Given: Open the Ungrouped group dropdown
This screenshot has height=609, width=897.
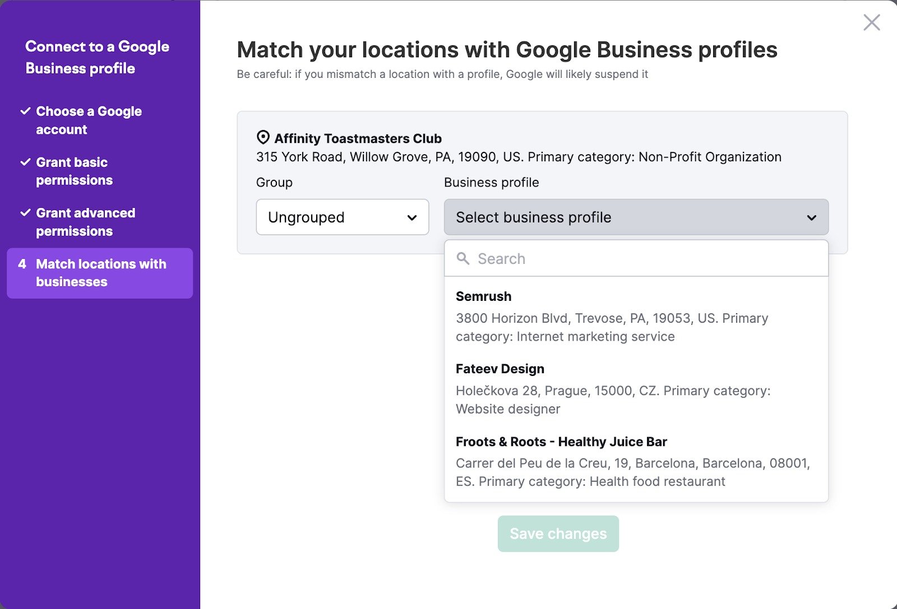Looking at the screenshot, I should click(342, 217).
